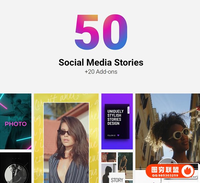This screenshot has width=200, height=183.
Task: Open the New Photo neon story thumbnail
Action: (x=16, y=121)
